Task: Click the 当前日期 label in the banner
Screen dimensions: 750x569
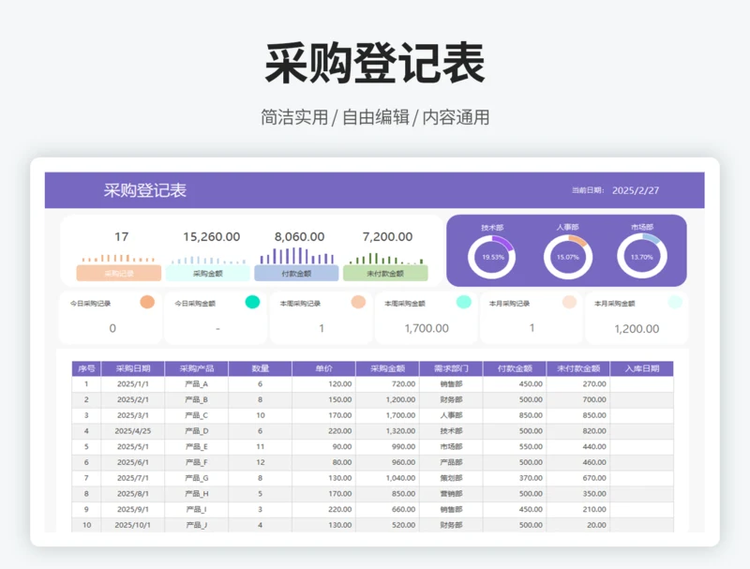Action: tap(588, 190)
